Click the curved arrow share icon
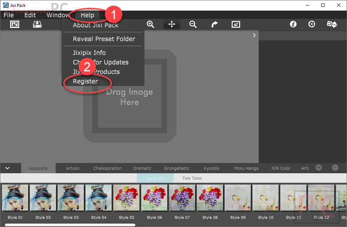Image resolution: width=347 pixels, height=227 pixels. (214, 24)
